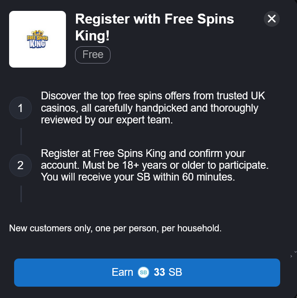This screenshot has height=298, width=297.
Task: Close the Free Spins King offer dialog
Action: [x=272, y=19]
